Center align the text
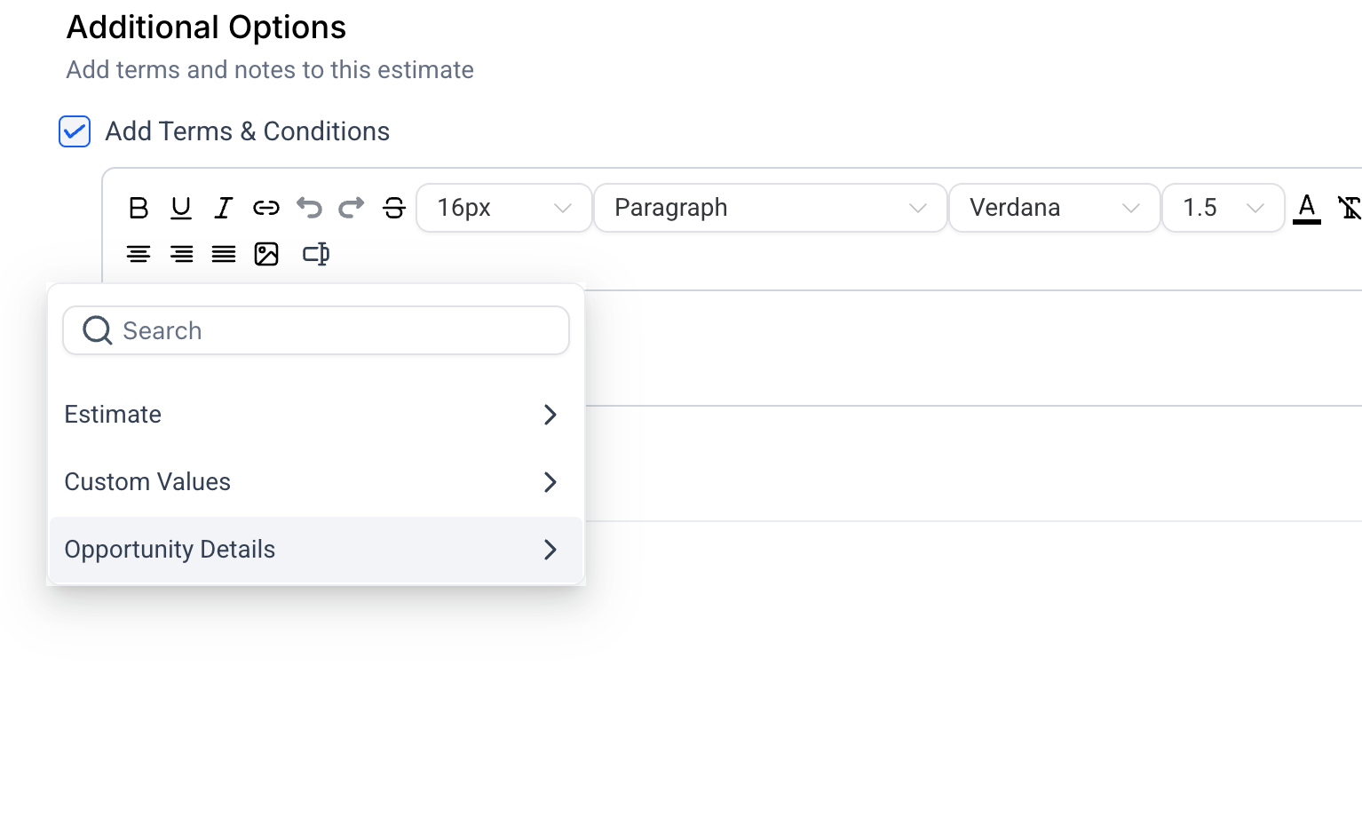The width and height of the screenshot is (1362, 824). click(x=139, y=254)
